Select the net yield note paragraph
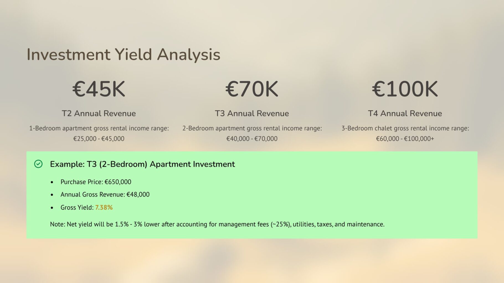This screenshot has width=504, height=283. 217,224
